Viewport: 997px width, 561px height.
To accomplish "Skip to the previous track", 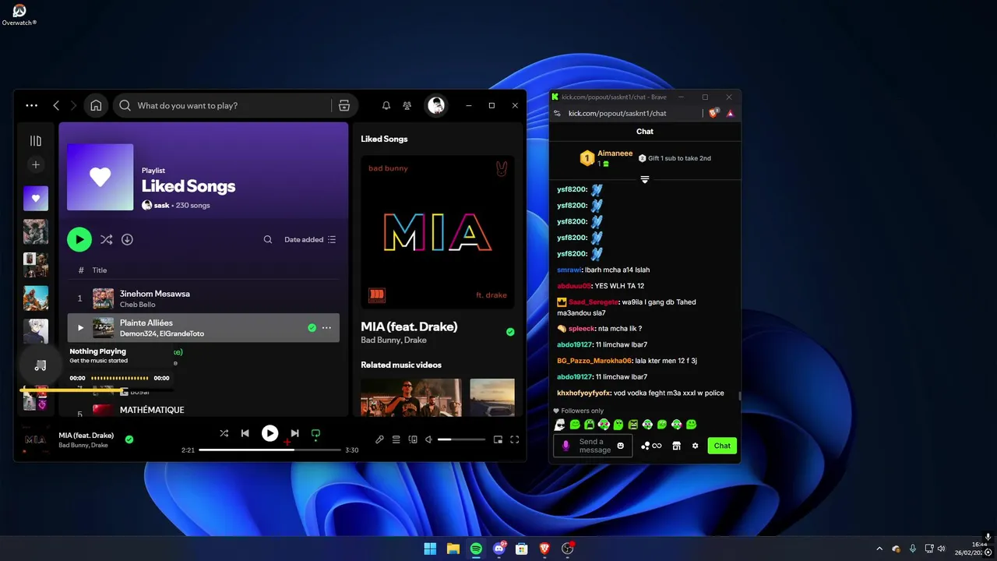I will point(245,433).
